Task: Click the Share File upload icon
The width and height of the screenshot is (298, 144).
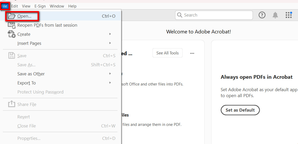Action: pos(12,104)
